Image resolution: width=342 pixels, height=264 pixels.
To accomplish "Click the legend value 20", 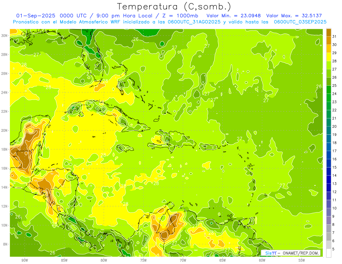I will (x=335, y=126).
